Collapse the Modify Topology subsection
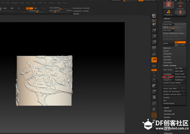Screen dimensions: 190x134 click(170, 65)
